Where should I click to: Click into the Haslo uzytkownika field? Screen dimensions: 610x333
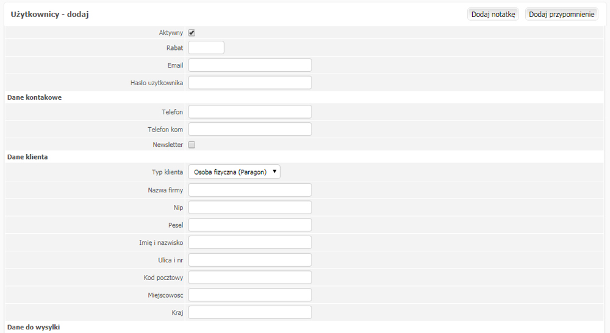pos(249,83)
